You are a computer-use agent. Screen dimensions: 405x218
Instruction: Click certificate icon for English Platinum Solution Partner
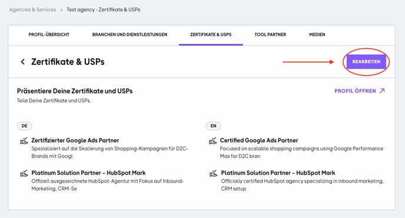coord(213,173)
